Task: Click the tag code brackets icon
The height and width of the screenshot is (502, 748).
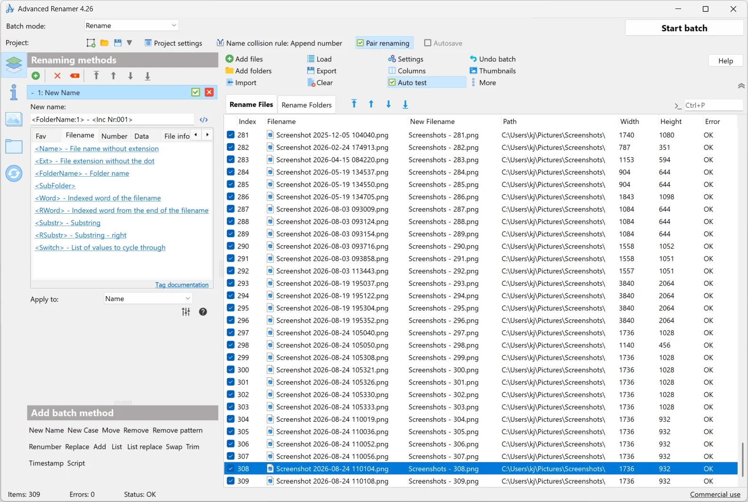Action: coord(204,120)
